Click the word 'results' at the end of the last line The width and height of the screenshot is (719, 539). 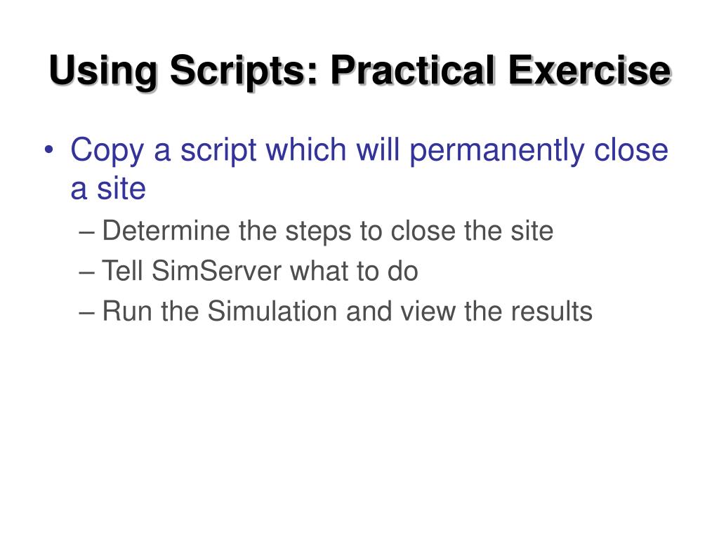click(552, 311)
